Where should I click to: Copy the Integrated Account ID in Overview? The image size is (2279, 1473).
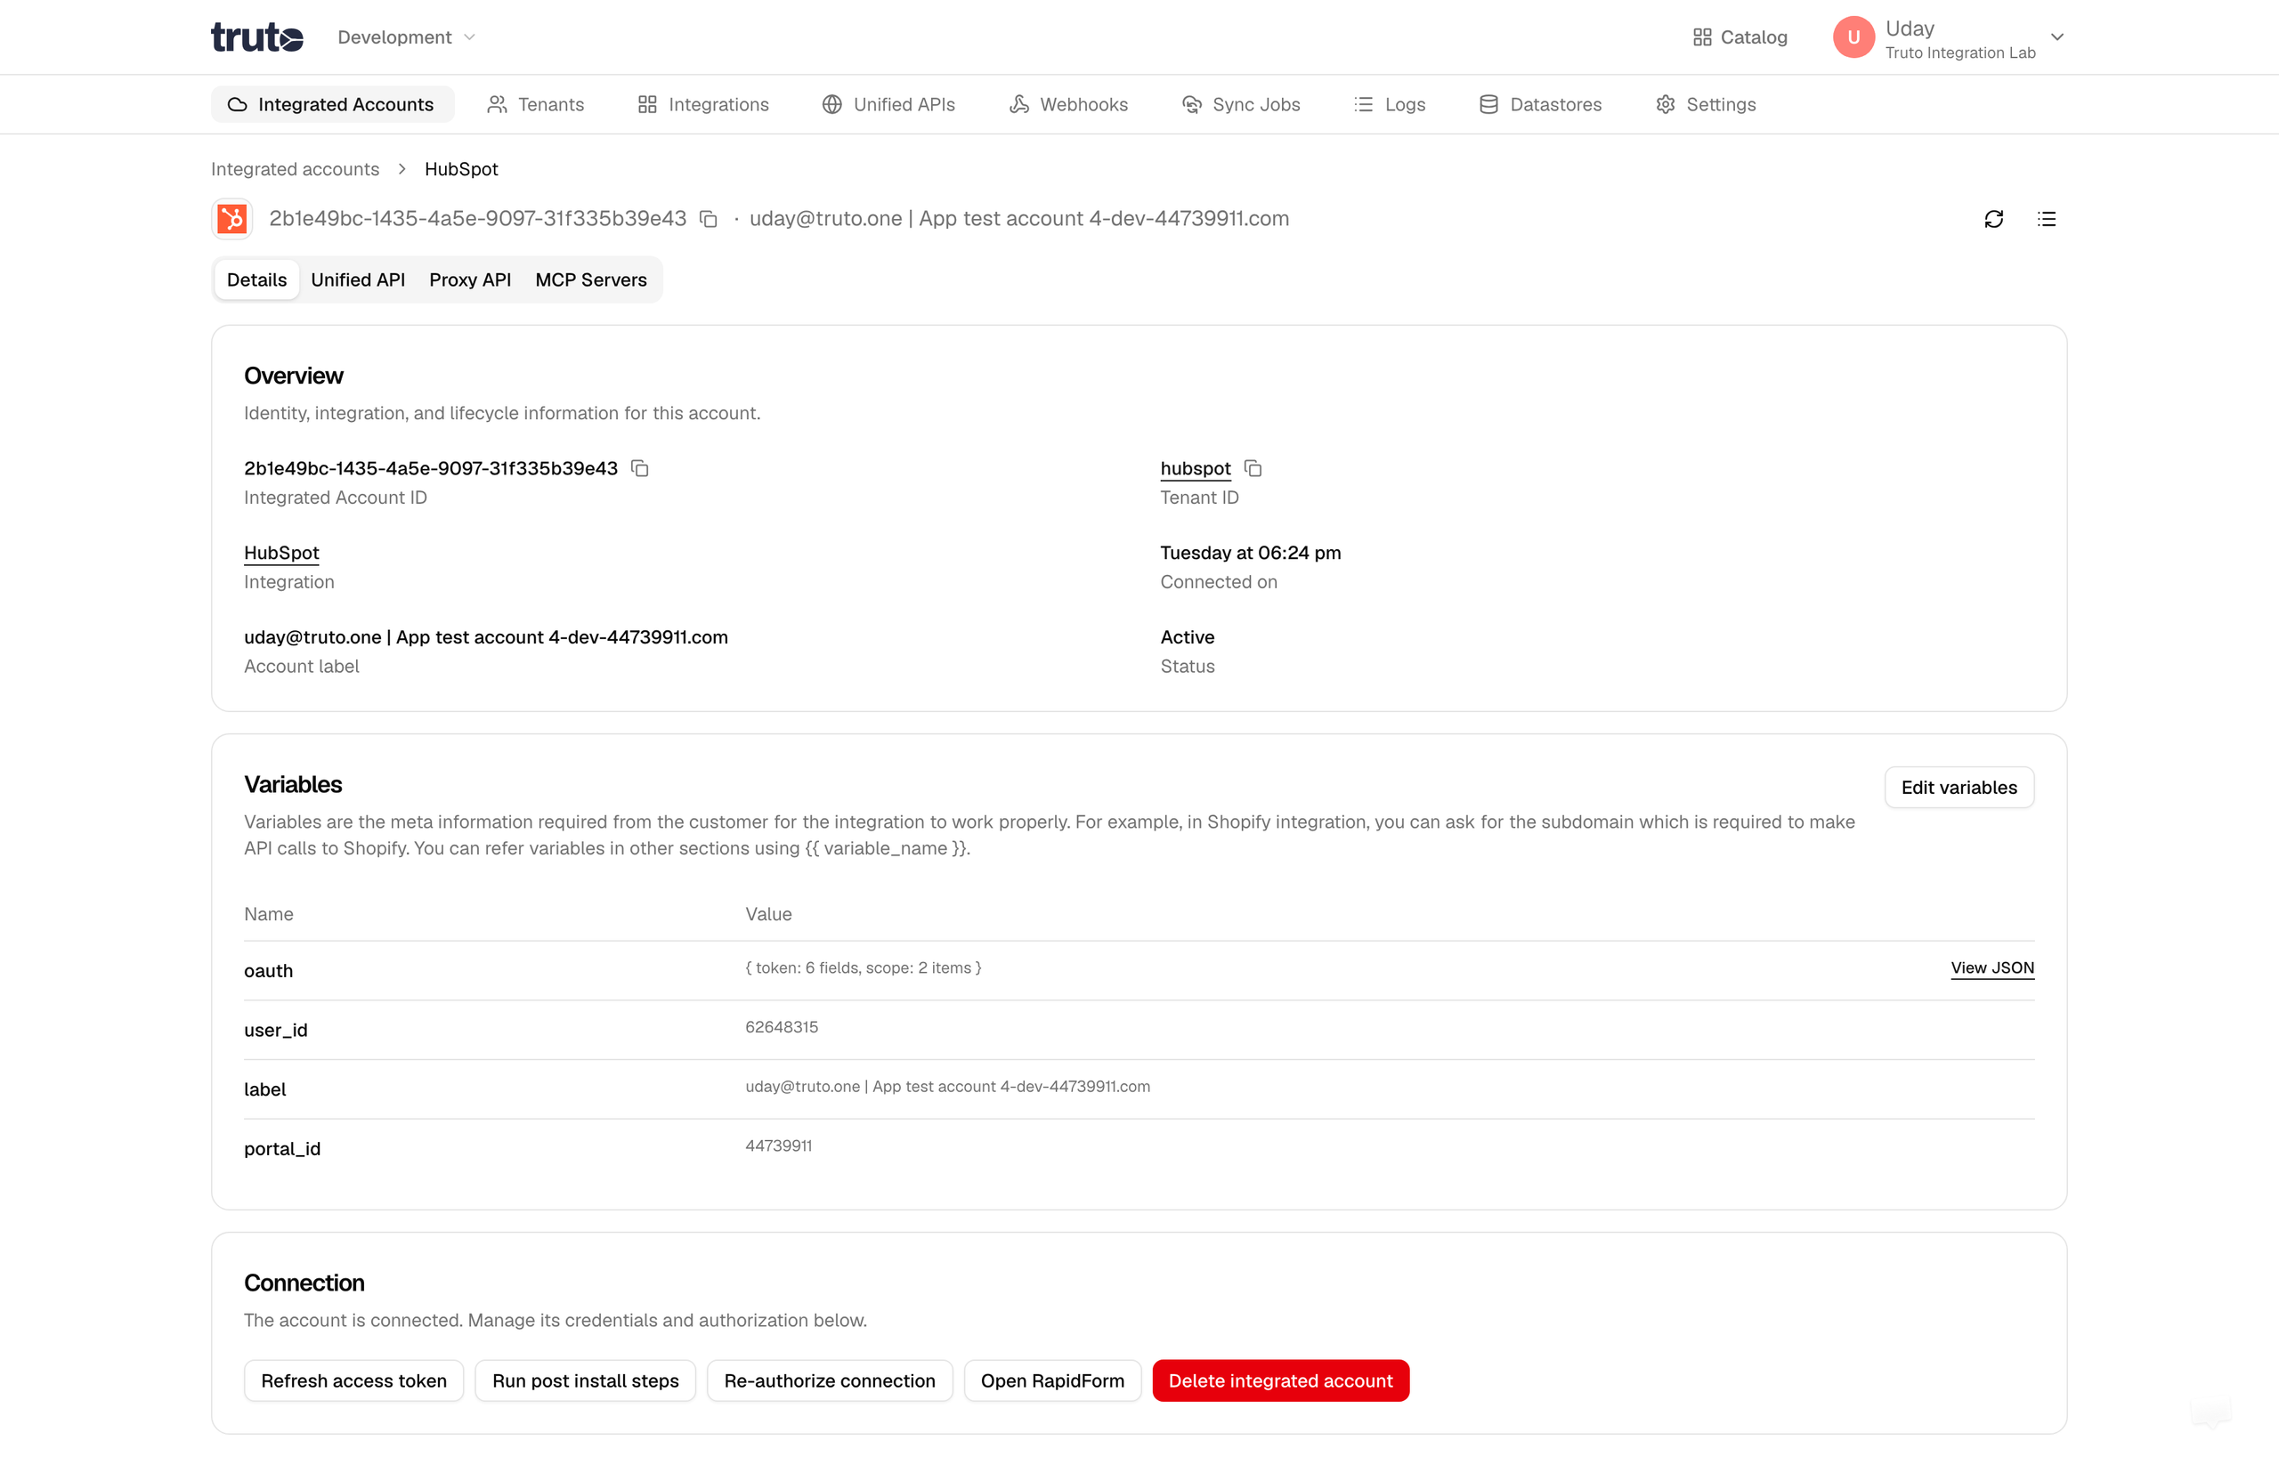pos(640,469)
